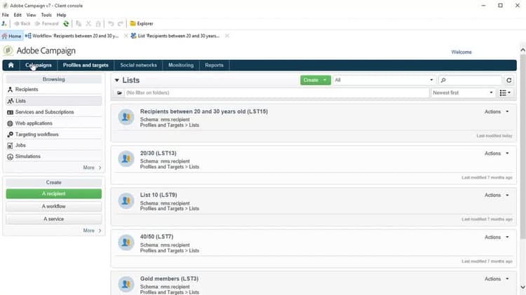The width and height of the screenshot is (526, 295).
Task: Open the Tools menu
Action: [46, 15]
